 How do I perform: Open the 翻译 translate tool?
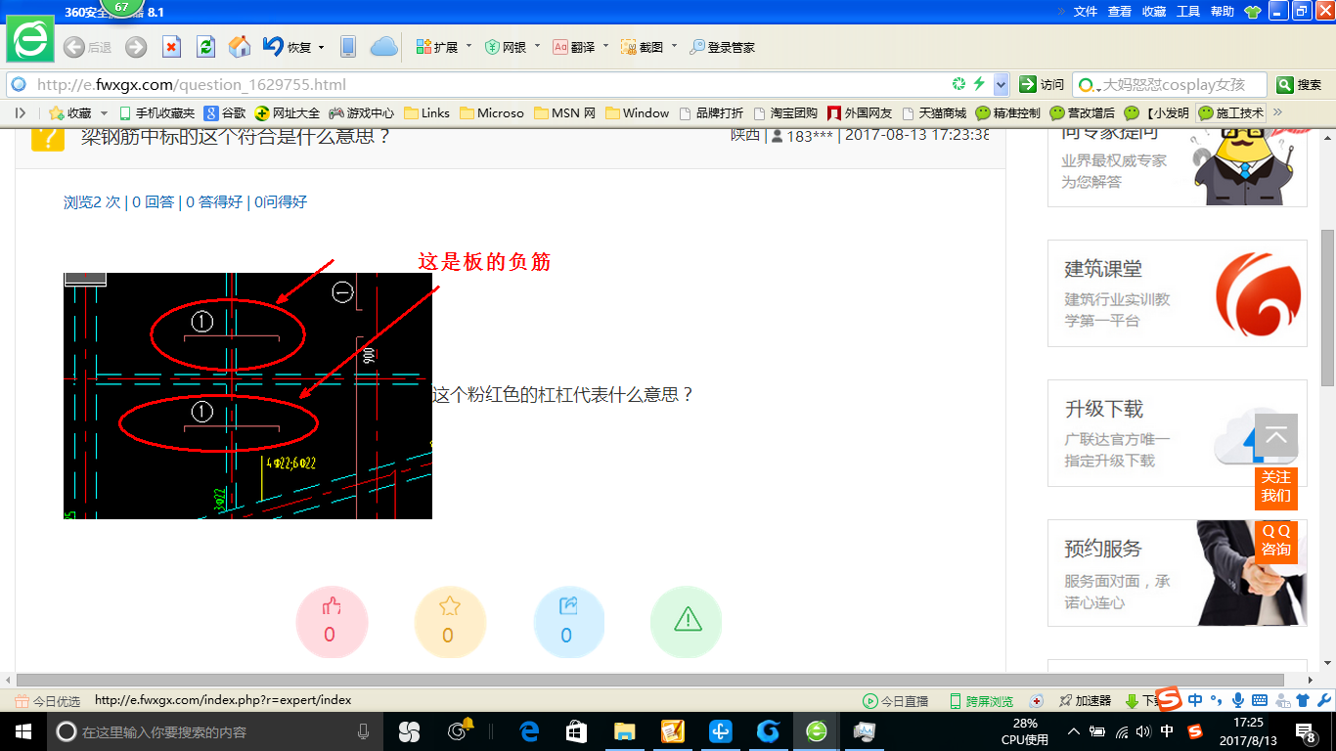[574, 47]
